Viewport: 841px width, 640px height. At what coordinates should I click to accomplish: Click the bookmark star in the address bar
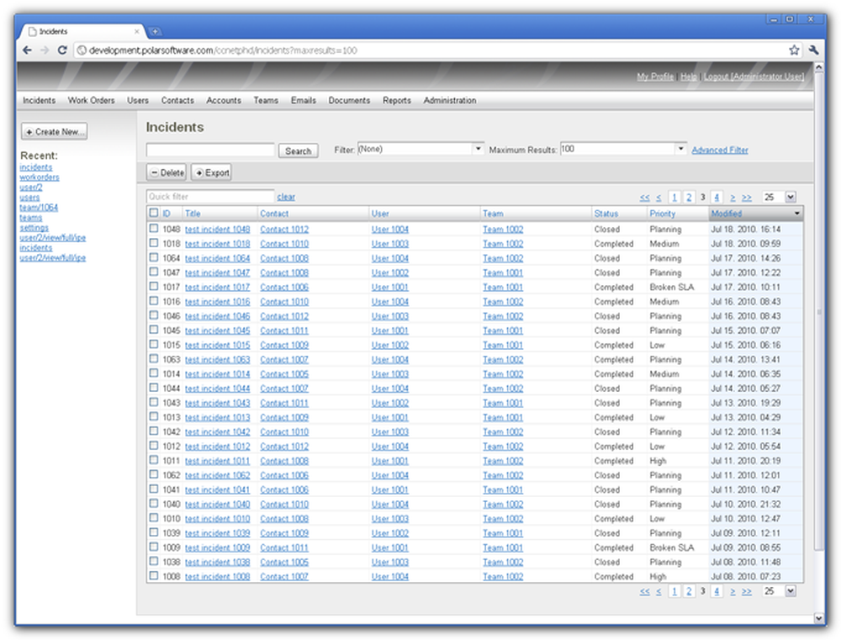click(x=793, y=50)
